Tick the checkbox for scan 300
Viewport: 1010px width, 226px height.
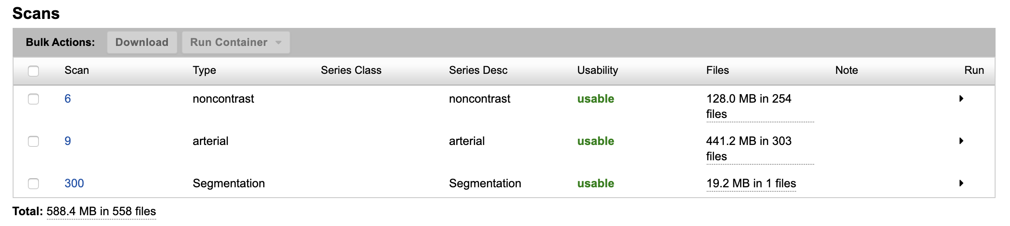coord(33,184)
